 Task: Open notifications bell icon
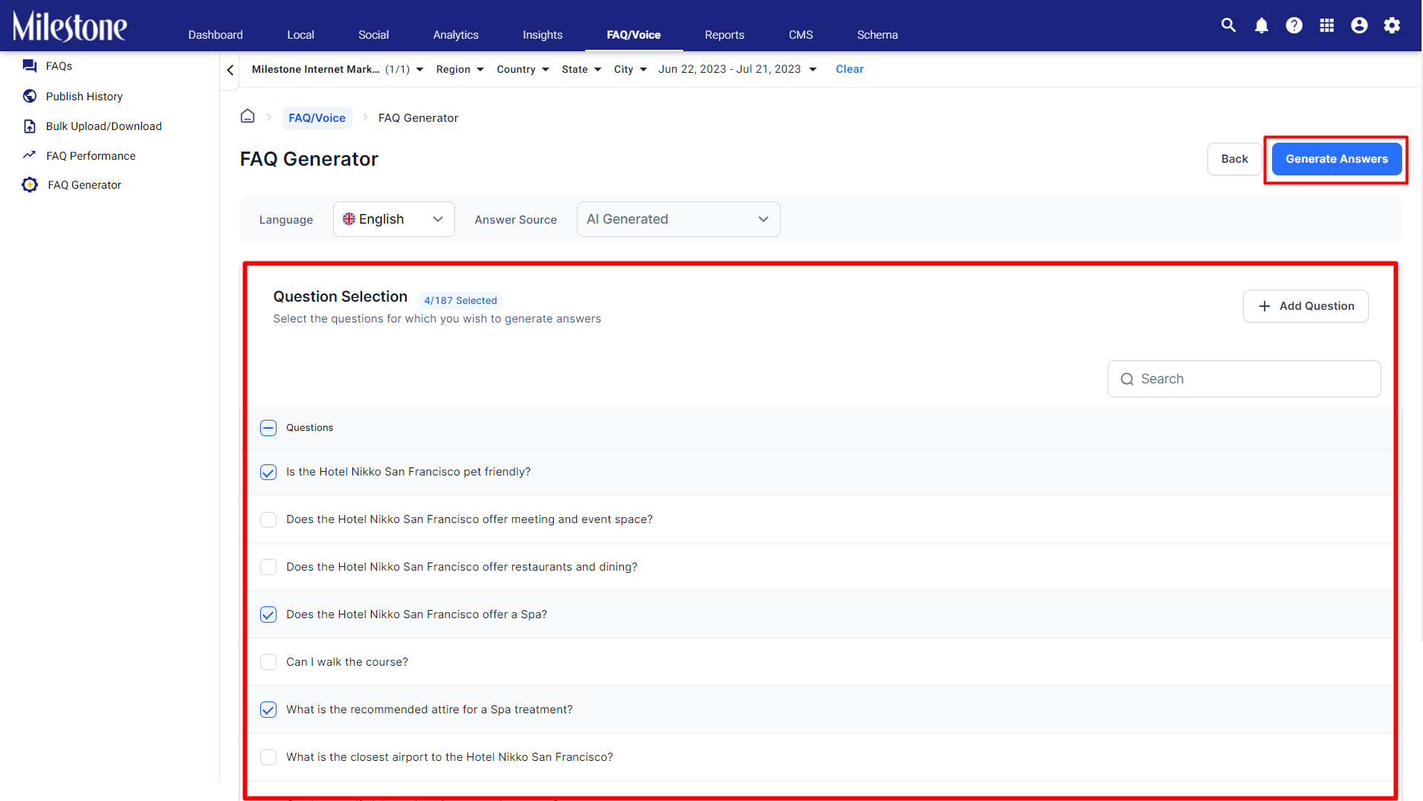coord(1261,25)
